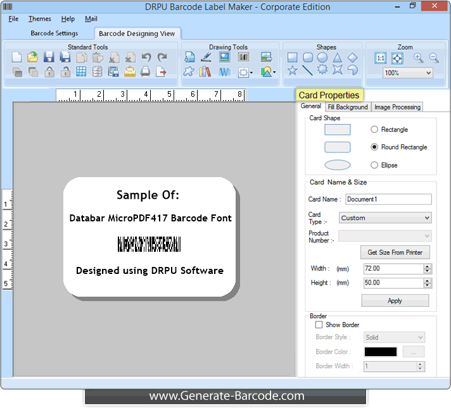Screen dimensions: 451x408
Task: Select the star shape tool
Action: [x=292, y=71]
